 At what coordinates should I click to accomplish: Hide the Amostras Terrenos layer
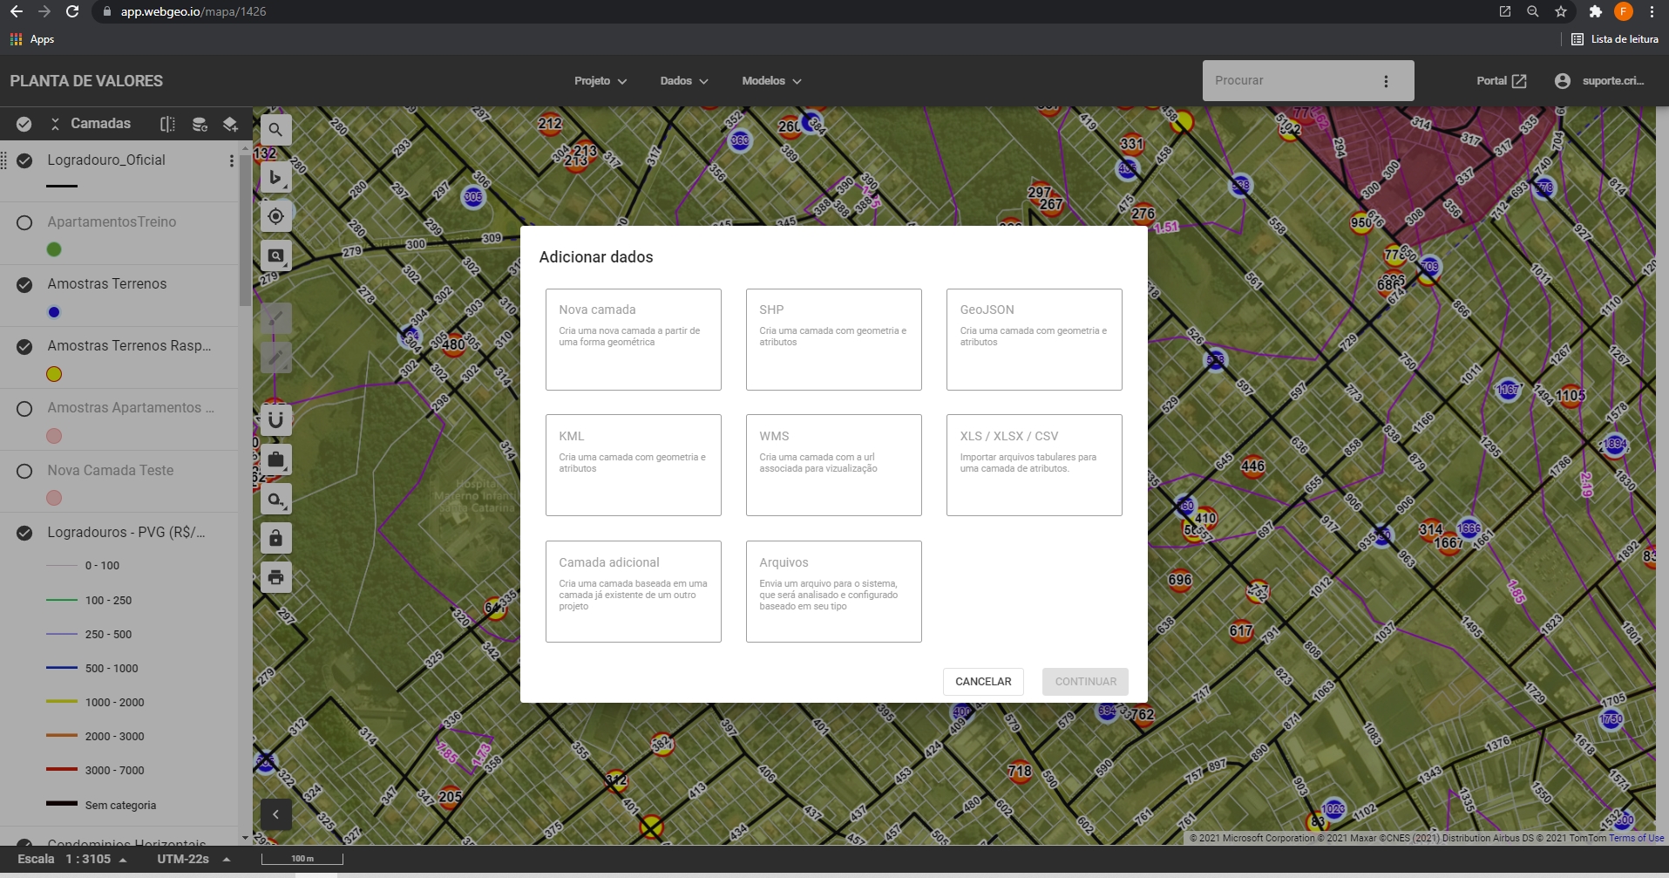point(24,284)
